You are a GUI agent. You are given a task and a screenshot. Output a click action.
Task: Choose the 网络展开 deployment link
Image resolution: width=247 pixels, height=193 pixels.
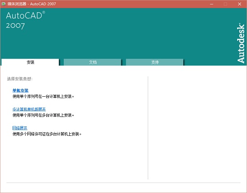point(20,128)
